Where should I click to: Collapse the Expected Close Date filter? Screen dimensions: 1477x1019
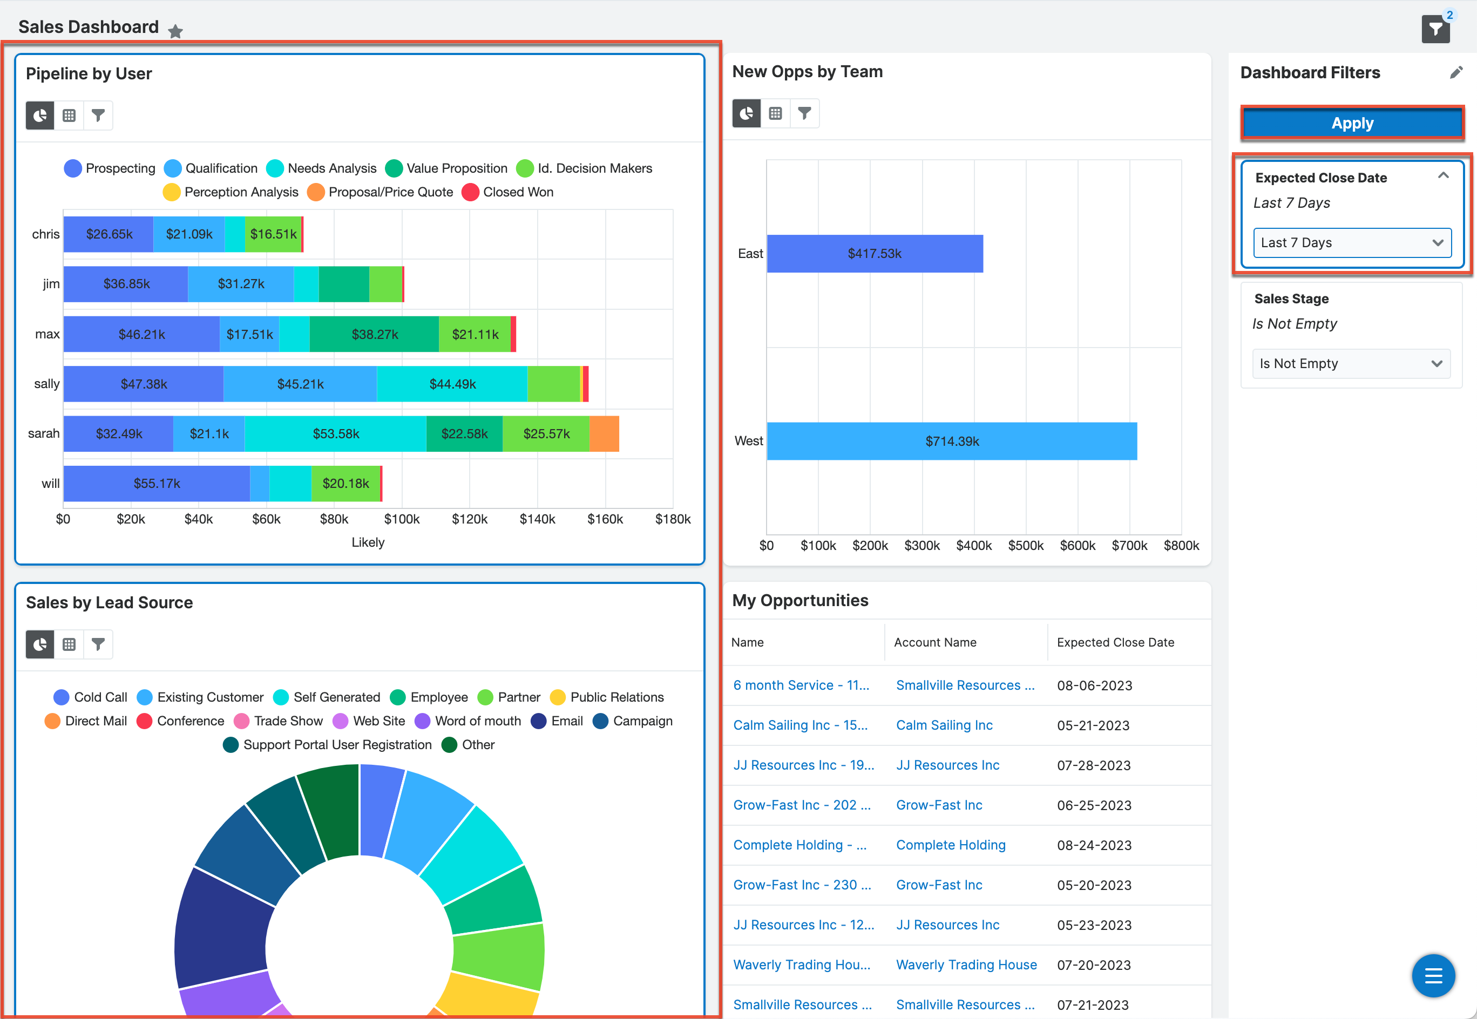click(x=1442, y=175)
